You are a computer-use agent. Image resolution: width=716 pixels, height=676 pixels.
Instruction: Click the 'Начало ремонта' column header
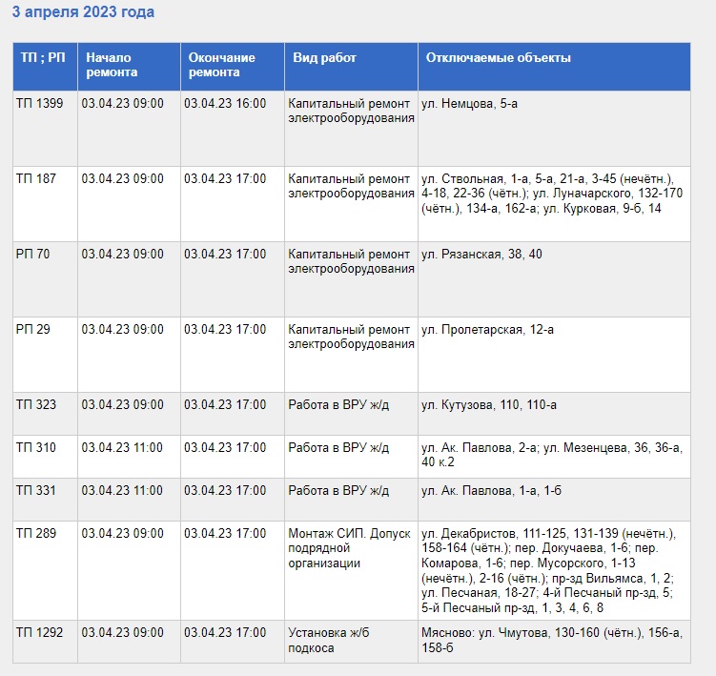[x=112, y=65]
